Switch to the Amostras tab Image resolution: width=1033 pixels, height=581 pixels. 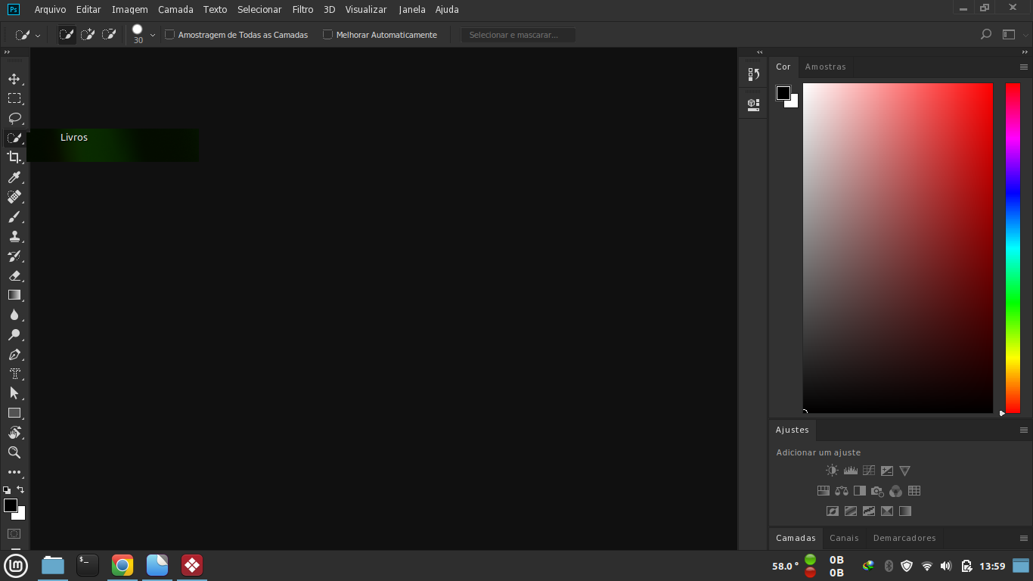[825, 67]
